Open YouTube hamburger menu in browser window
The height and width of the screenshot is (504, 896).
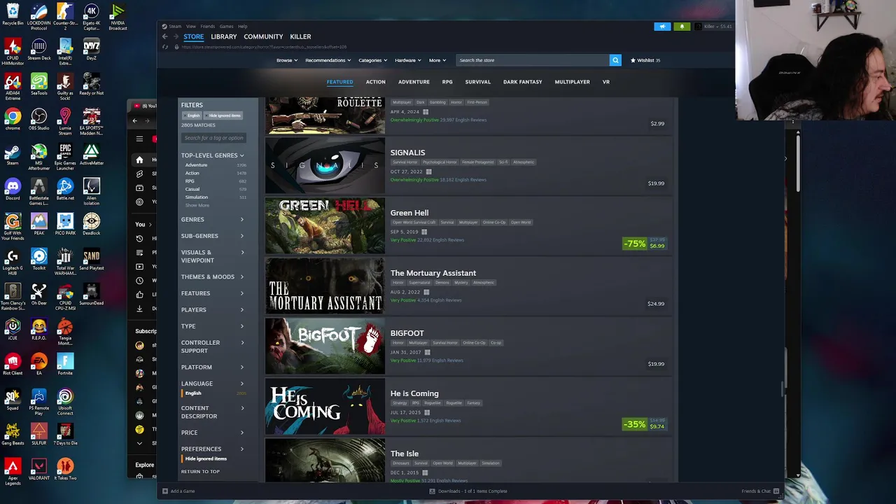coord(139,139)
